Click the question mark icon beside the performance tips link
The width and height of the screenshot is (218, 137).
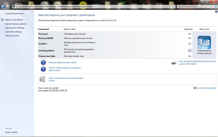click(43, 69)
